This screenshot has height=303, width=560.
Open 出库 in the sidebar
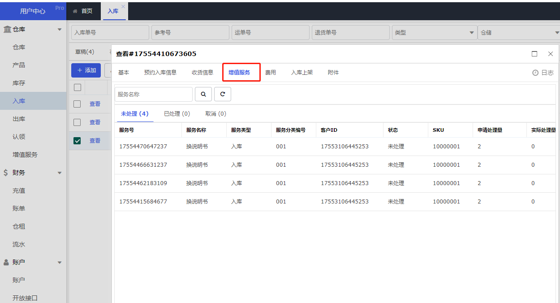[19, 119]
